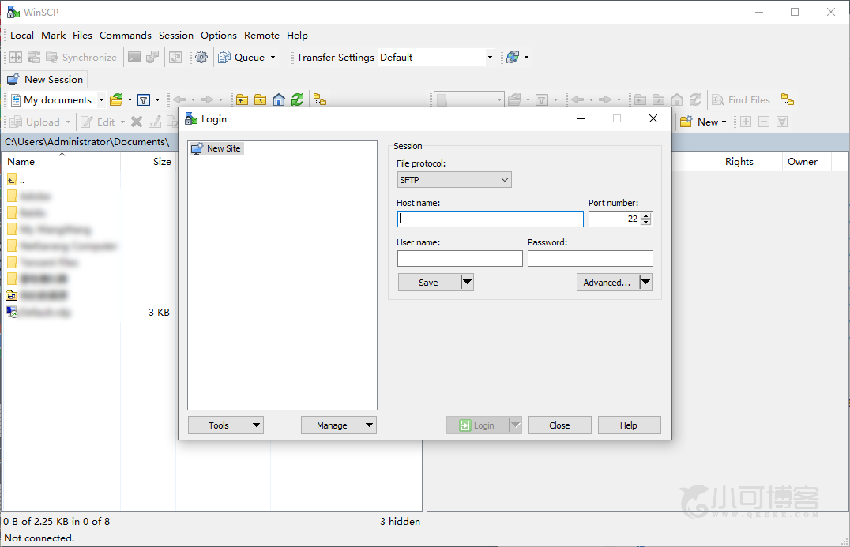Open the Commands menu
850x547 pixels.
tap(126, 36)
